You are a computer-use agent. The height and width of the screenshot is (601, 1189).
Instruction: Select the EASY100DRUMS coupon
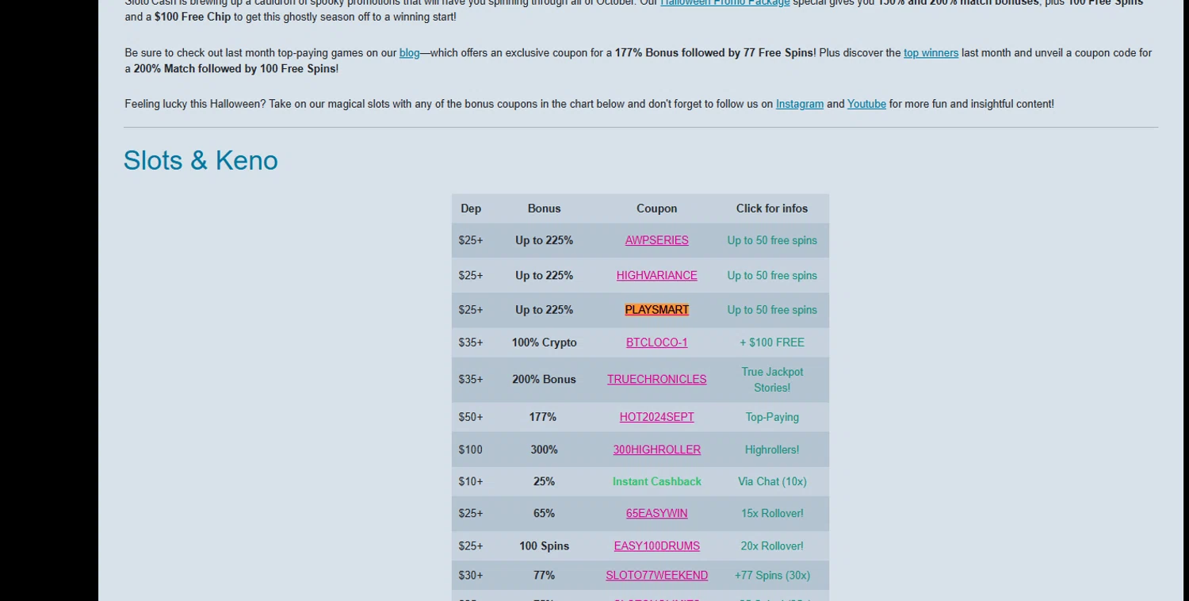656,545
